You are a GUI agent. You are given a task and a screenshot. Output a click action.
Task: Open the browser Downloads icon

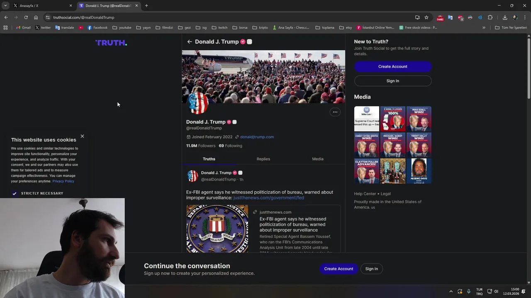tap(505, 17)
